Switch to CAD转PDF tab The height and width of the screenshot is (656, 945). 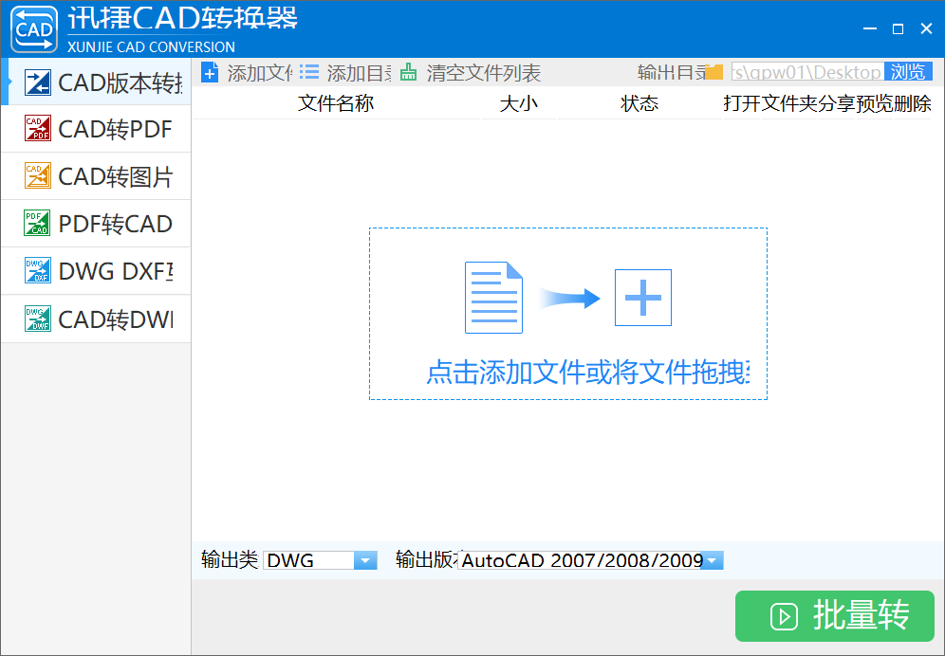point(97,129)
